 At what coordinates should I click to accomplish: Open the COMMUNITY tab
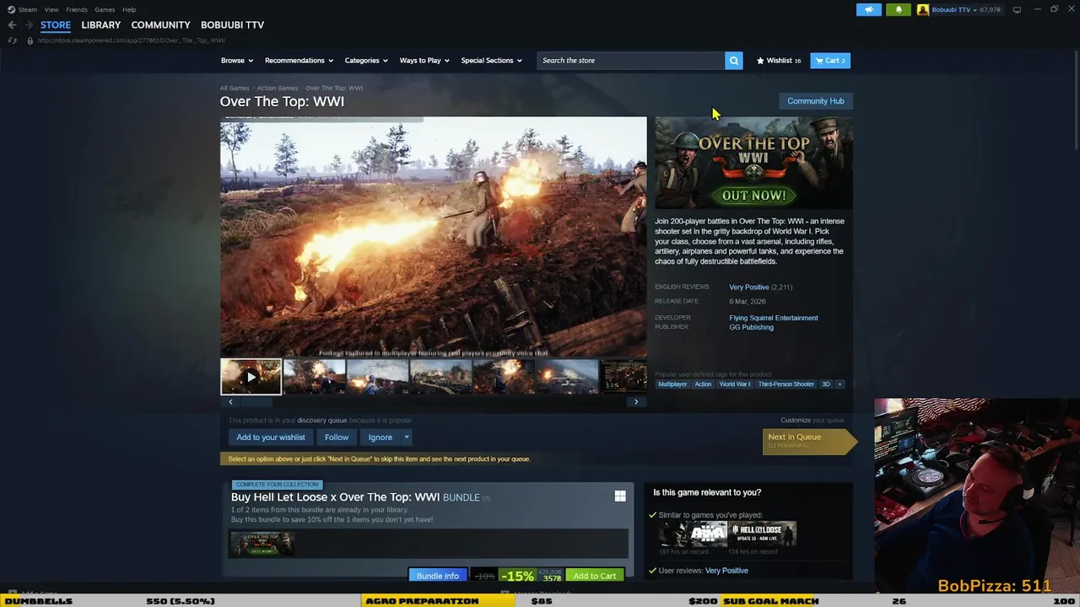pyautogui.click(x=160, y=25)
